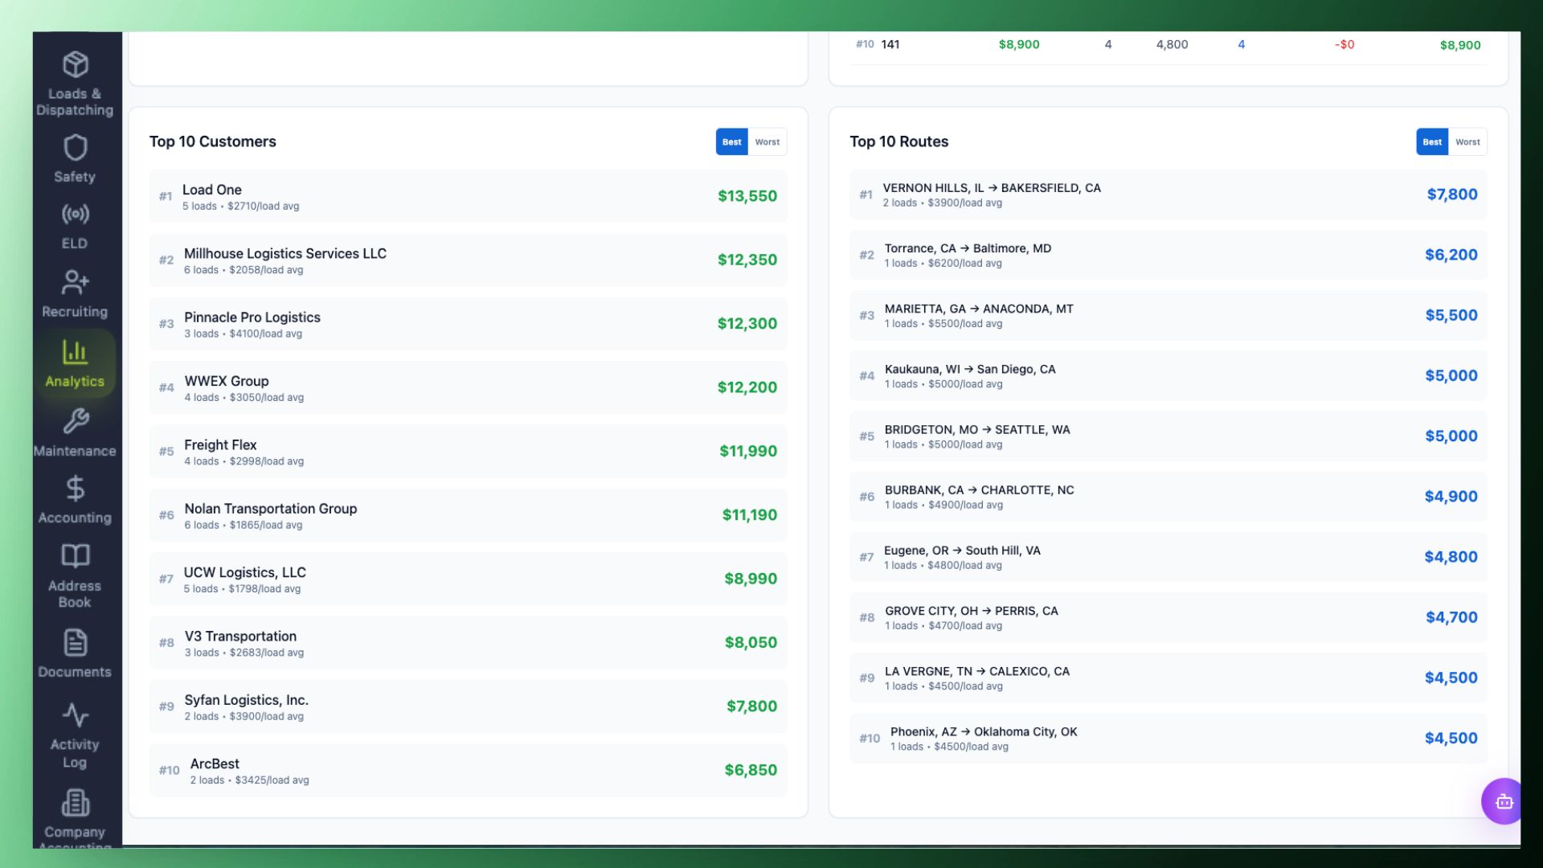This screenshot has width=1543, height=868.
Task: Select Nolan Transportation Group row
Action: pos(468,515)
